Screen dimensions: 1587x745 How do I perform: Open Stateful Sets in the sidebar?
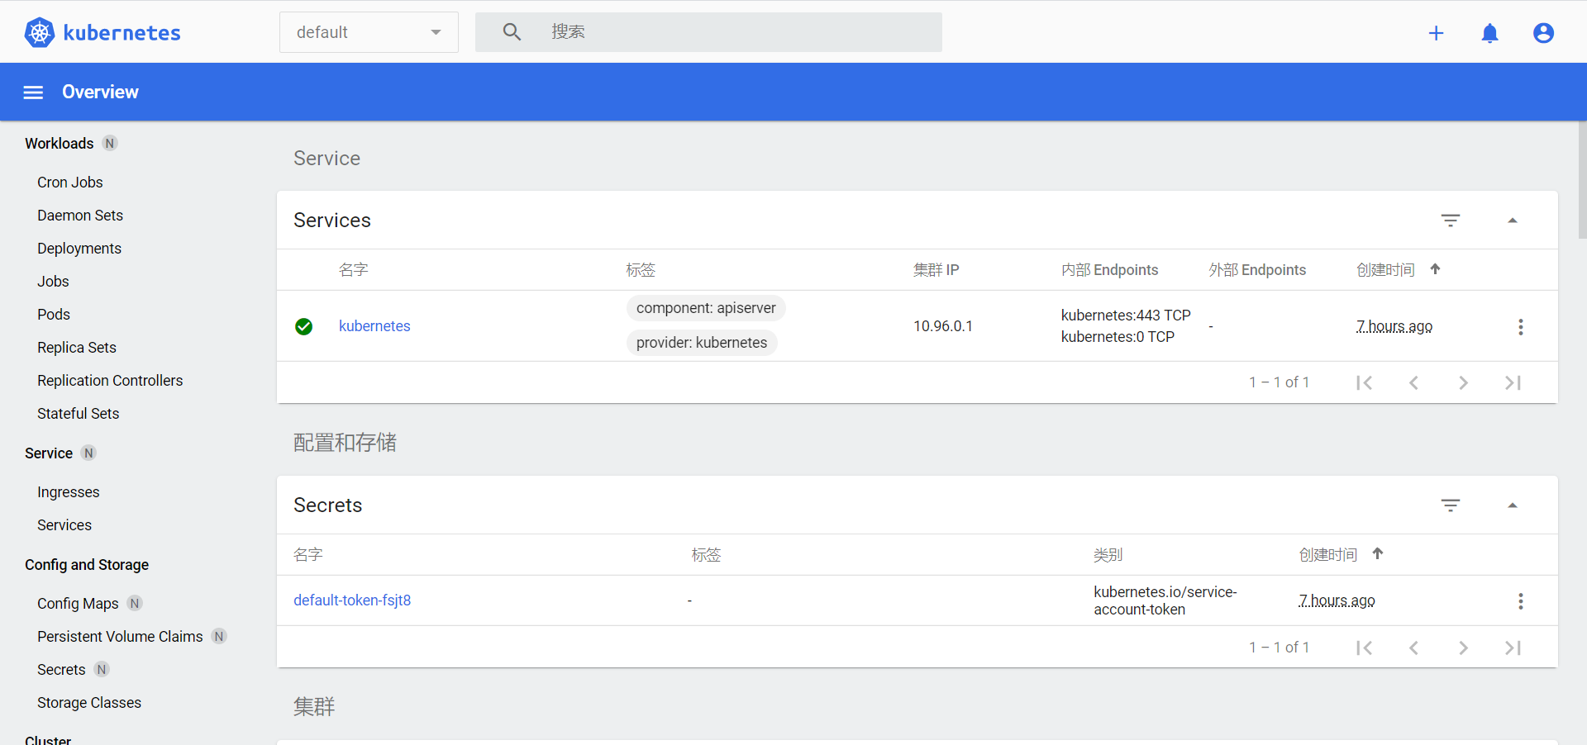click(79, 414)
